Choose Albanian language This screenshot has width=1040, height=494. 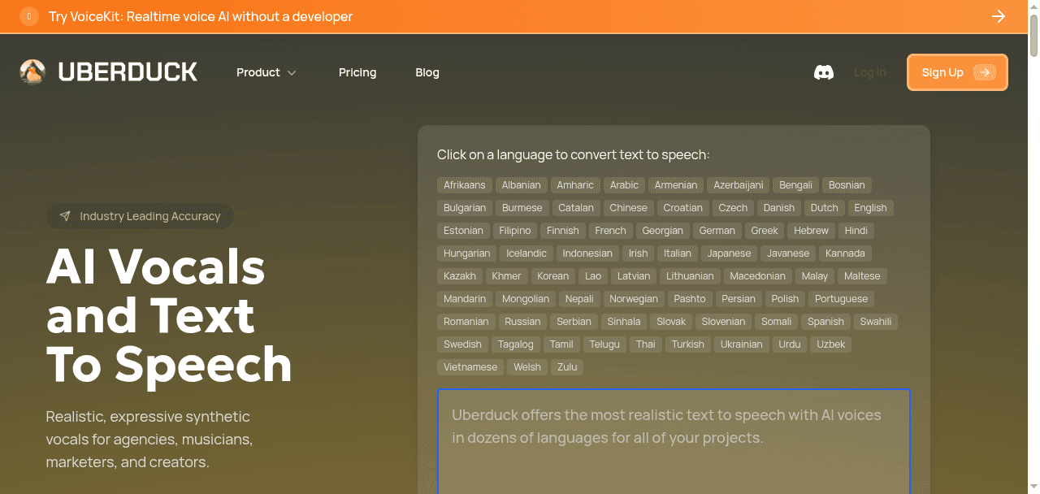[522, 185]
